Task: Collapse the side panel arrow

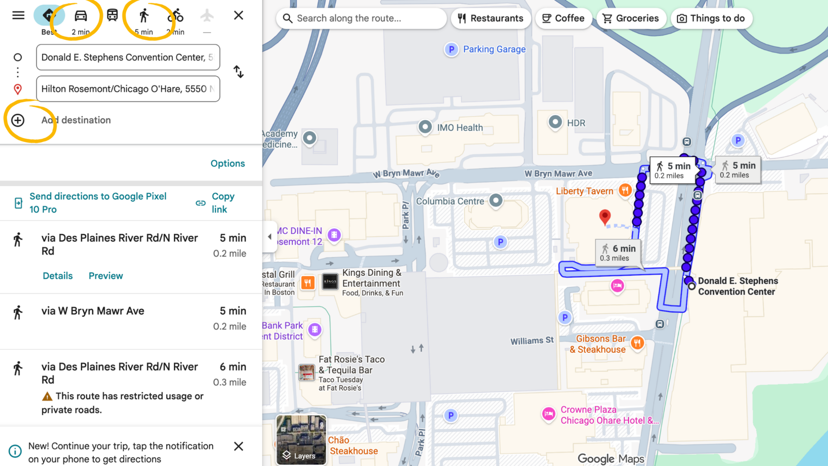Action: 269,237
